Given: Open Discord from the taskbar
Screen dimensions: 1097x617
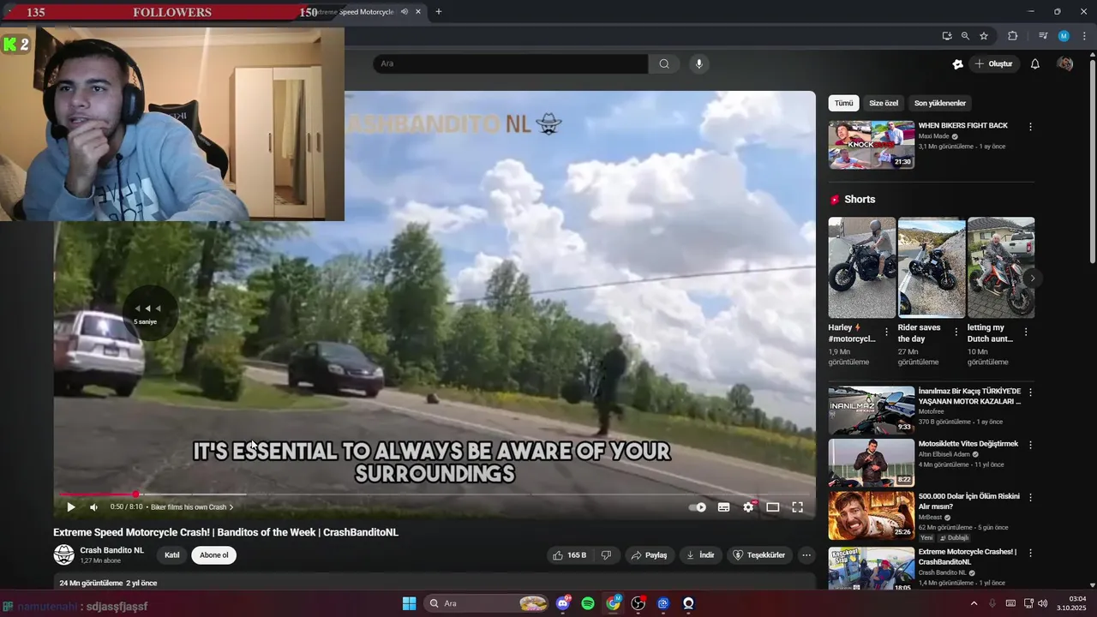Looking at the screenshot, I should pyautogui.click(x=563, y=603).
